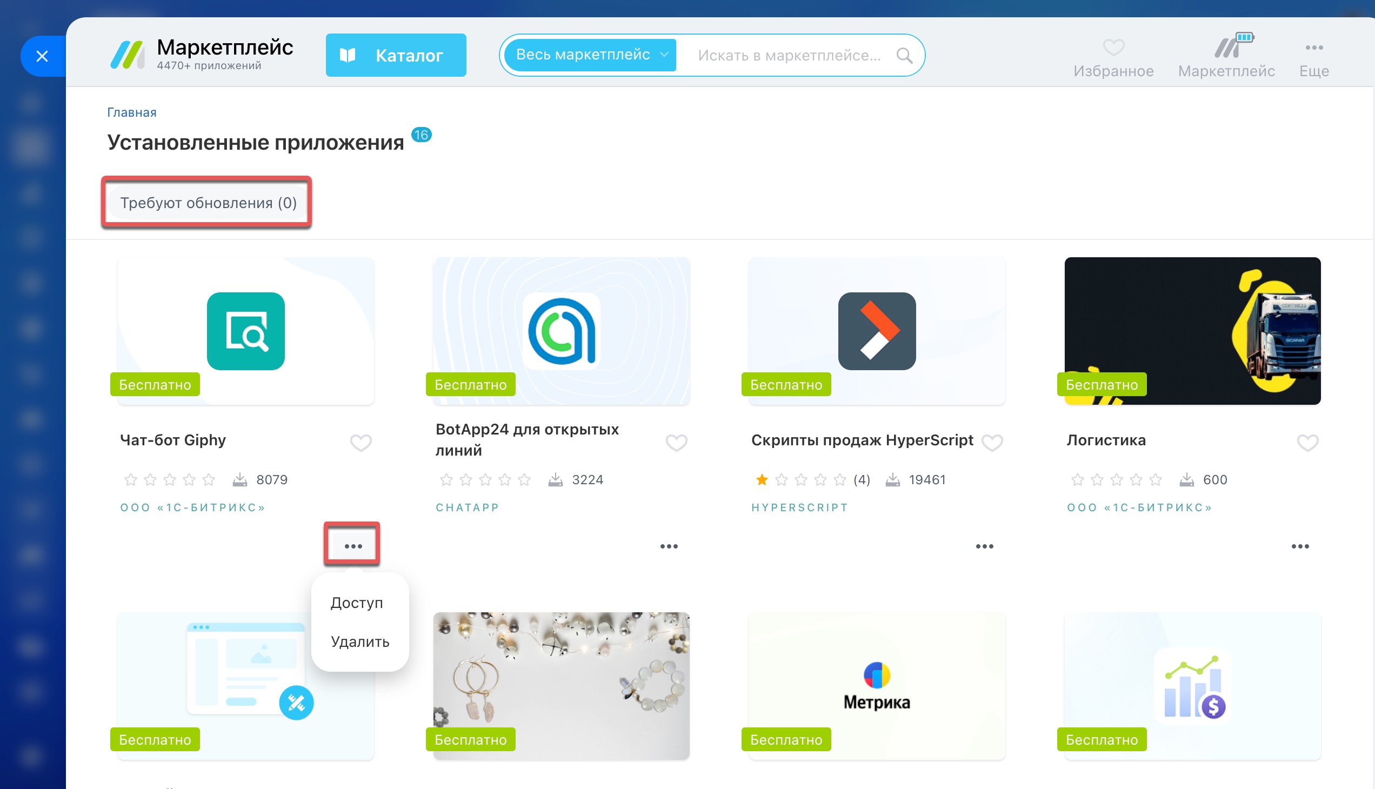Screen dimensions: 1375x789
Task: Open three-dot menu under HyperScript card
Action: coord(984,546)
